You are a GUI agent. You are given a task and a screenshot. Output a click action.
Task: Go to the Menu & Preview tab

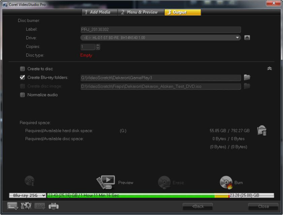click(141, 12)
